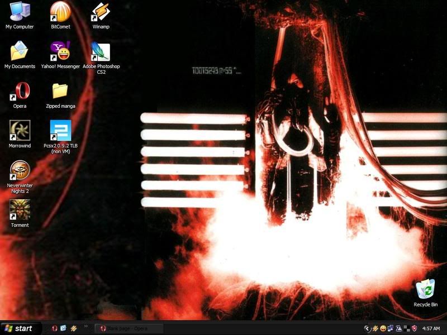Show hidden system tray icons
Screen dimensions: 447x335
coord(368,329)
